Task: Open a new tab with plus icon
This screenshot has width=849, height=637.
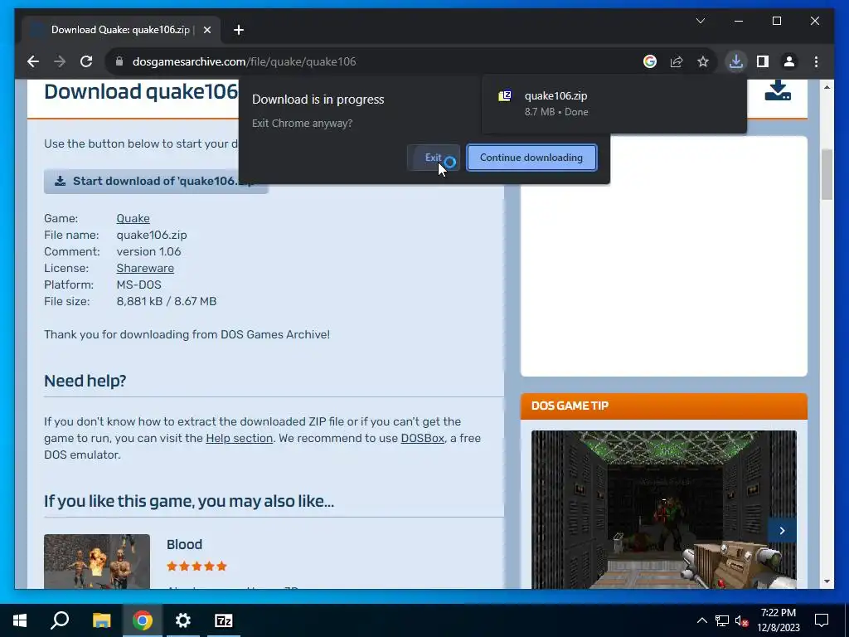Action: point(238,30)
